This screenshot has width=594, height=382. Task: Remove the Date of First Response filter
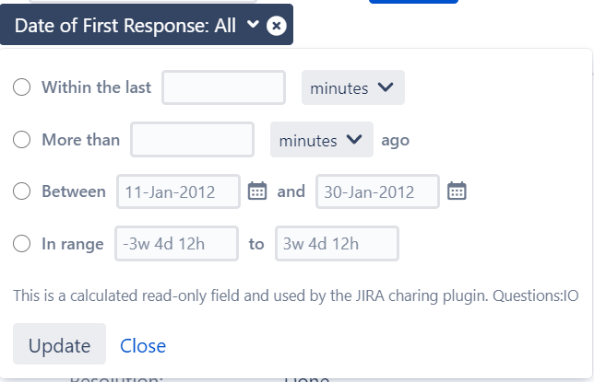[x=276, y=26]
